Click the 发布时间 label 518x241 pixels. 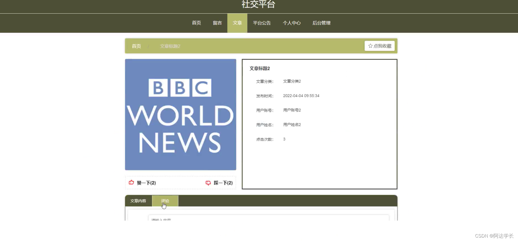pos(265,96)
